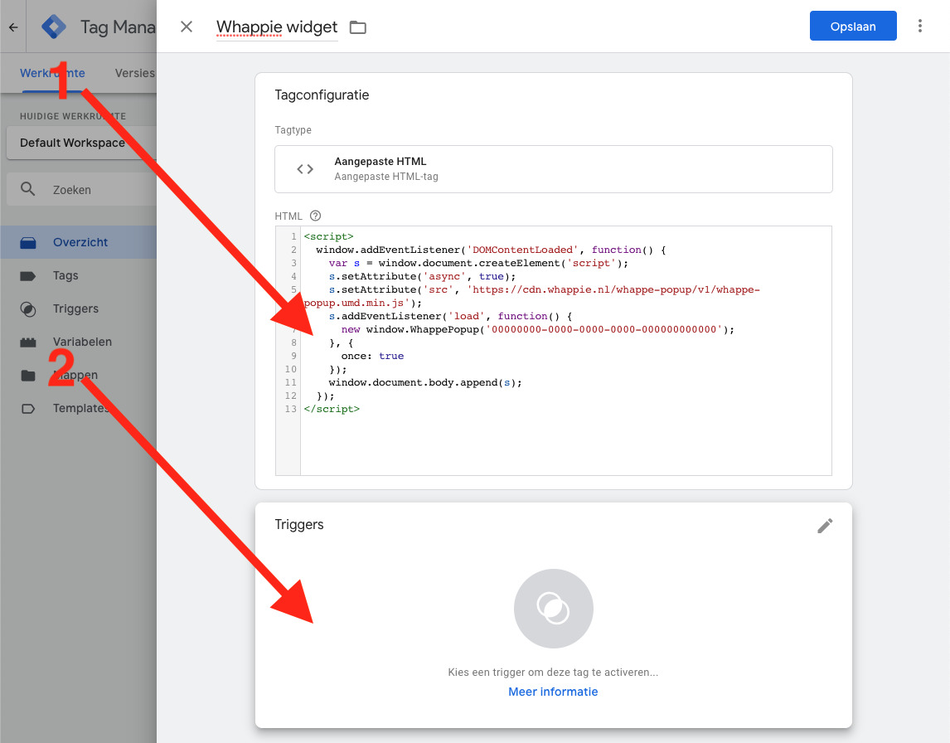This screenshot has height=743, width=950.
Task: Click the Mappen folder icon
Action: click(x=28, y=375)
